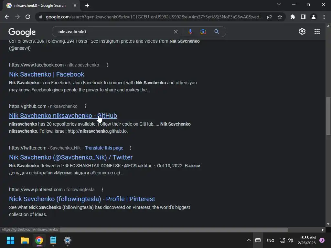Open the Nik Savchenko Facebook result

point(47,74)
